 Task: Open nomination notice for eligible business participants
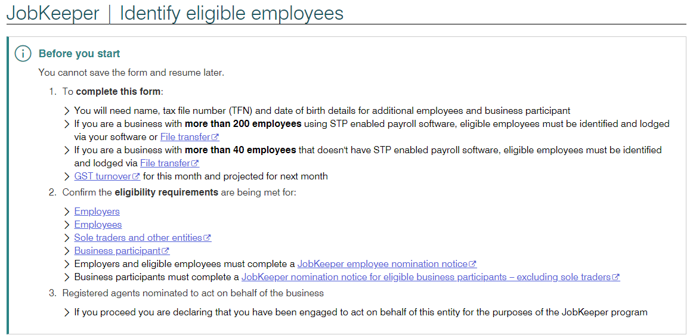pos(431,277)
